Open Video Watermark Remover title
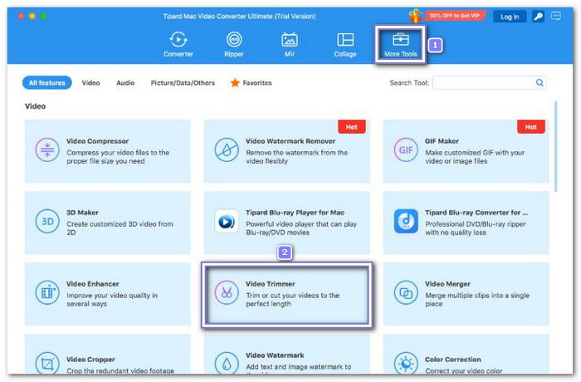This screenshot has height=382, width=581. [290, 141]
